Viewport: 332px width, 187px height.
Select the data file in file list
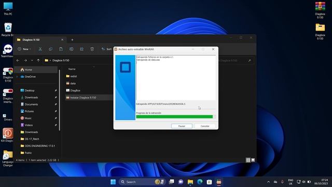73,84
